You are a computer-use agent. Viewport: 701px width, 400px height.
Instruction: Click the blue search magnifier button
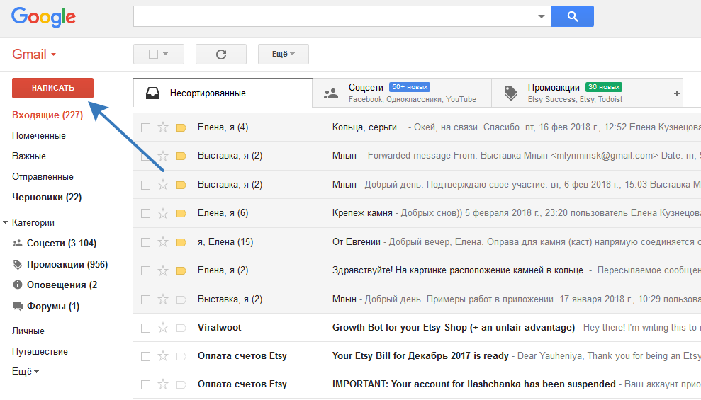tap(573, 16)
